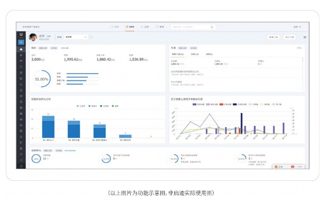Open the crossed tools icon in sidebar
The height and width of the screenshot is (206, 327).
(21, 154)
